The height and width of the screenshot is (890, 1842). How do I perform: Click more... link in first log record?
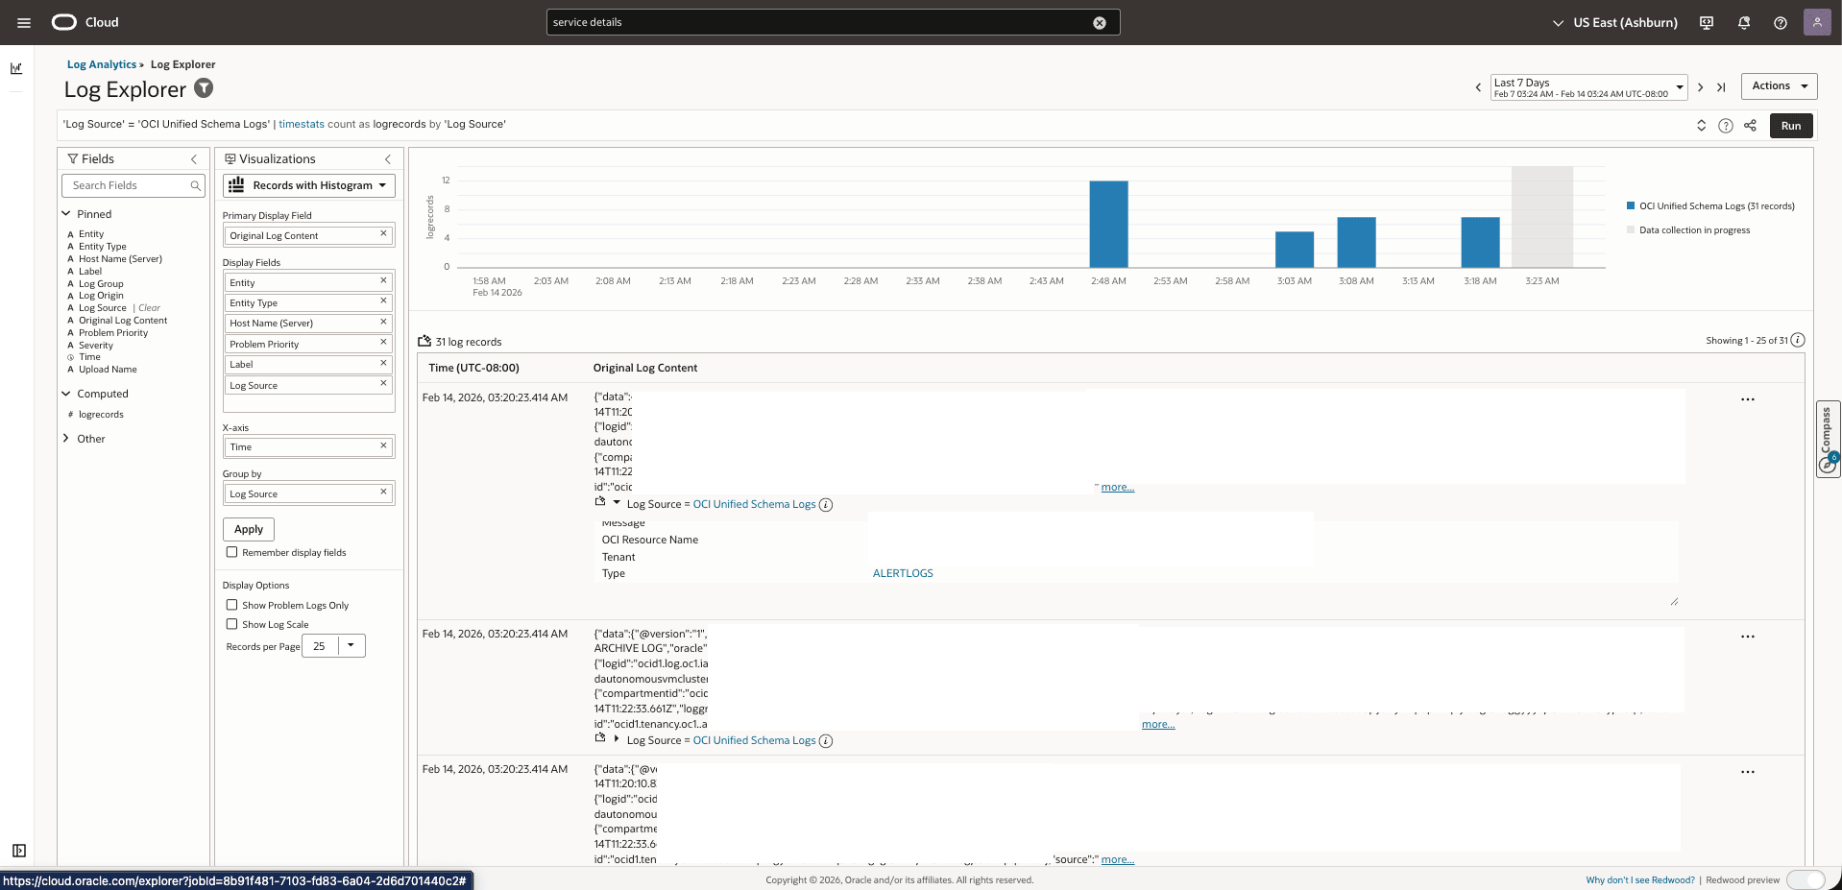[1118, 488]
